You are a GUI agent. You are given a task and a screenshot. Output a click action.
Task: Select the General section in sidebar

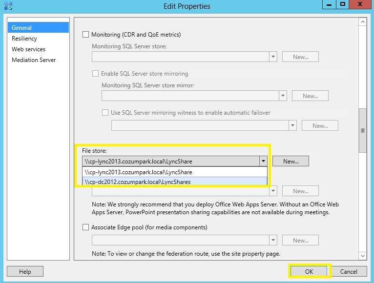click(38, 27)
